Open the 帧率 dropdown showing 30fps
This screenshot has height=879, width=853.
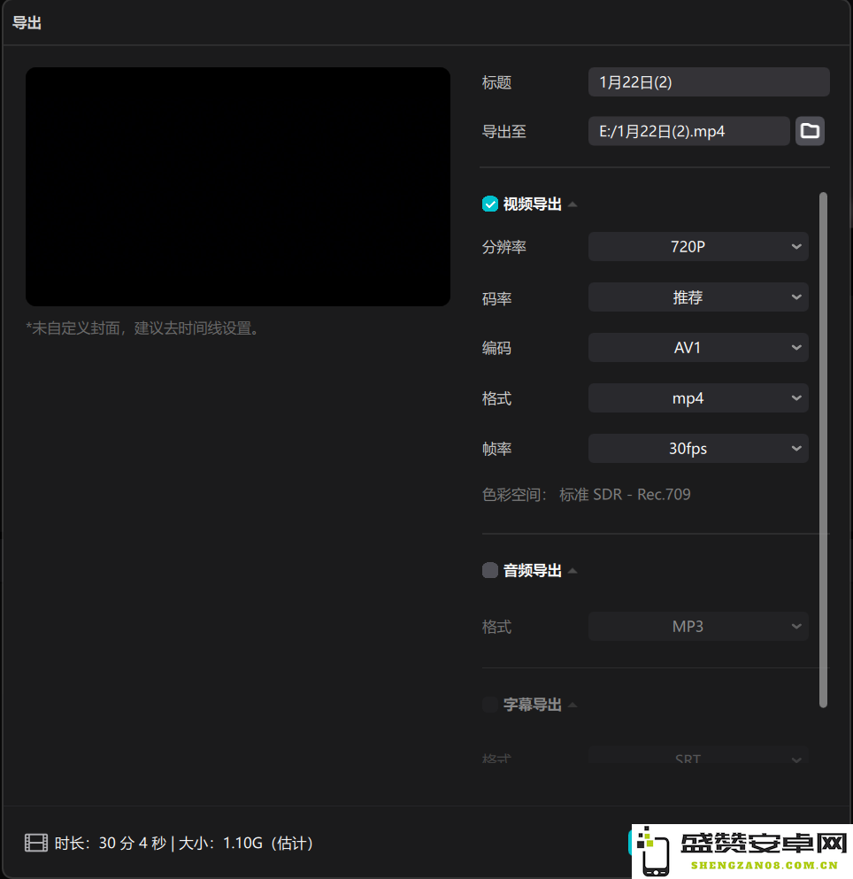point(698,449)
